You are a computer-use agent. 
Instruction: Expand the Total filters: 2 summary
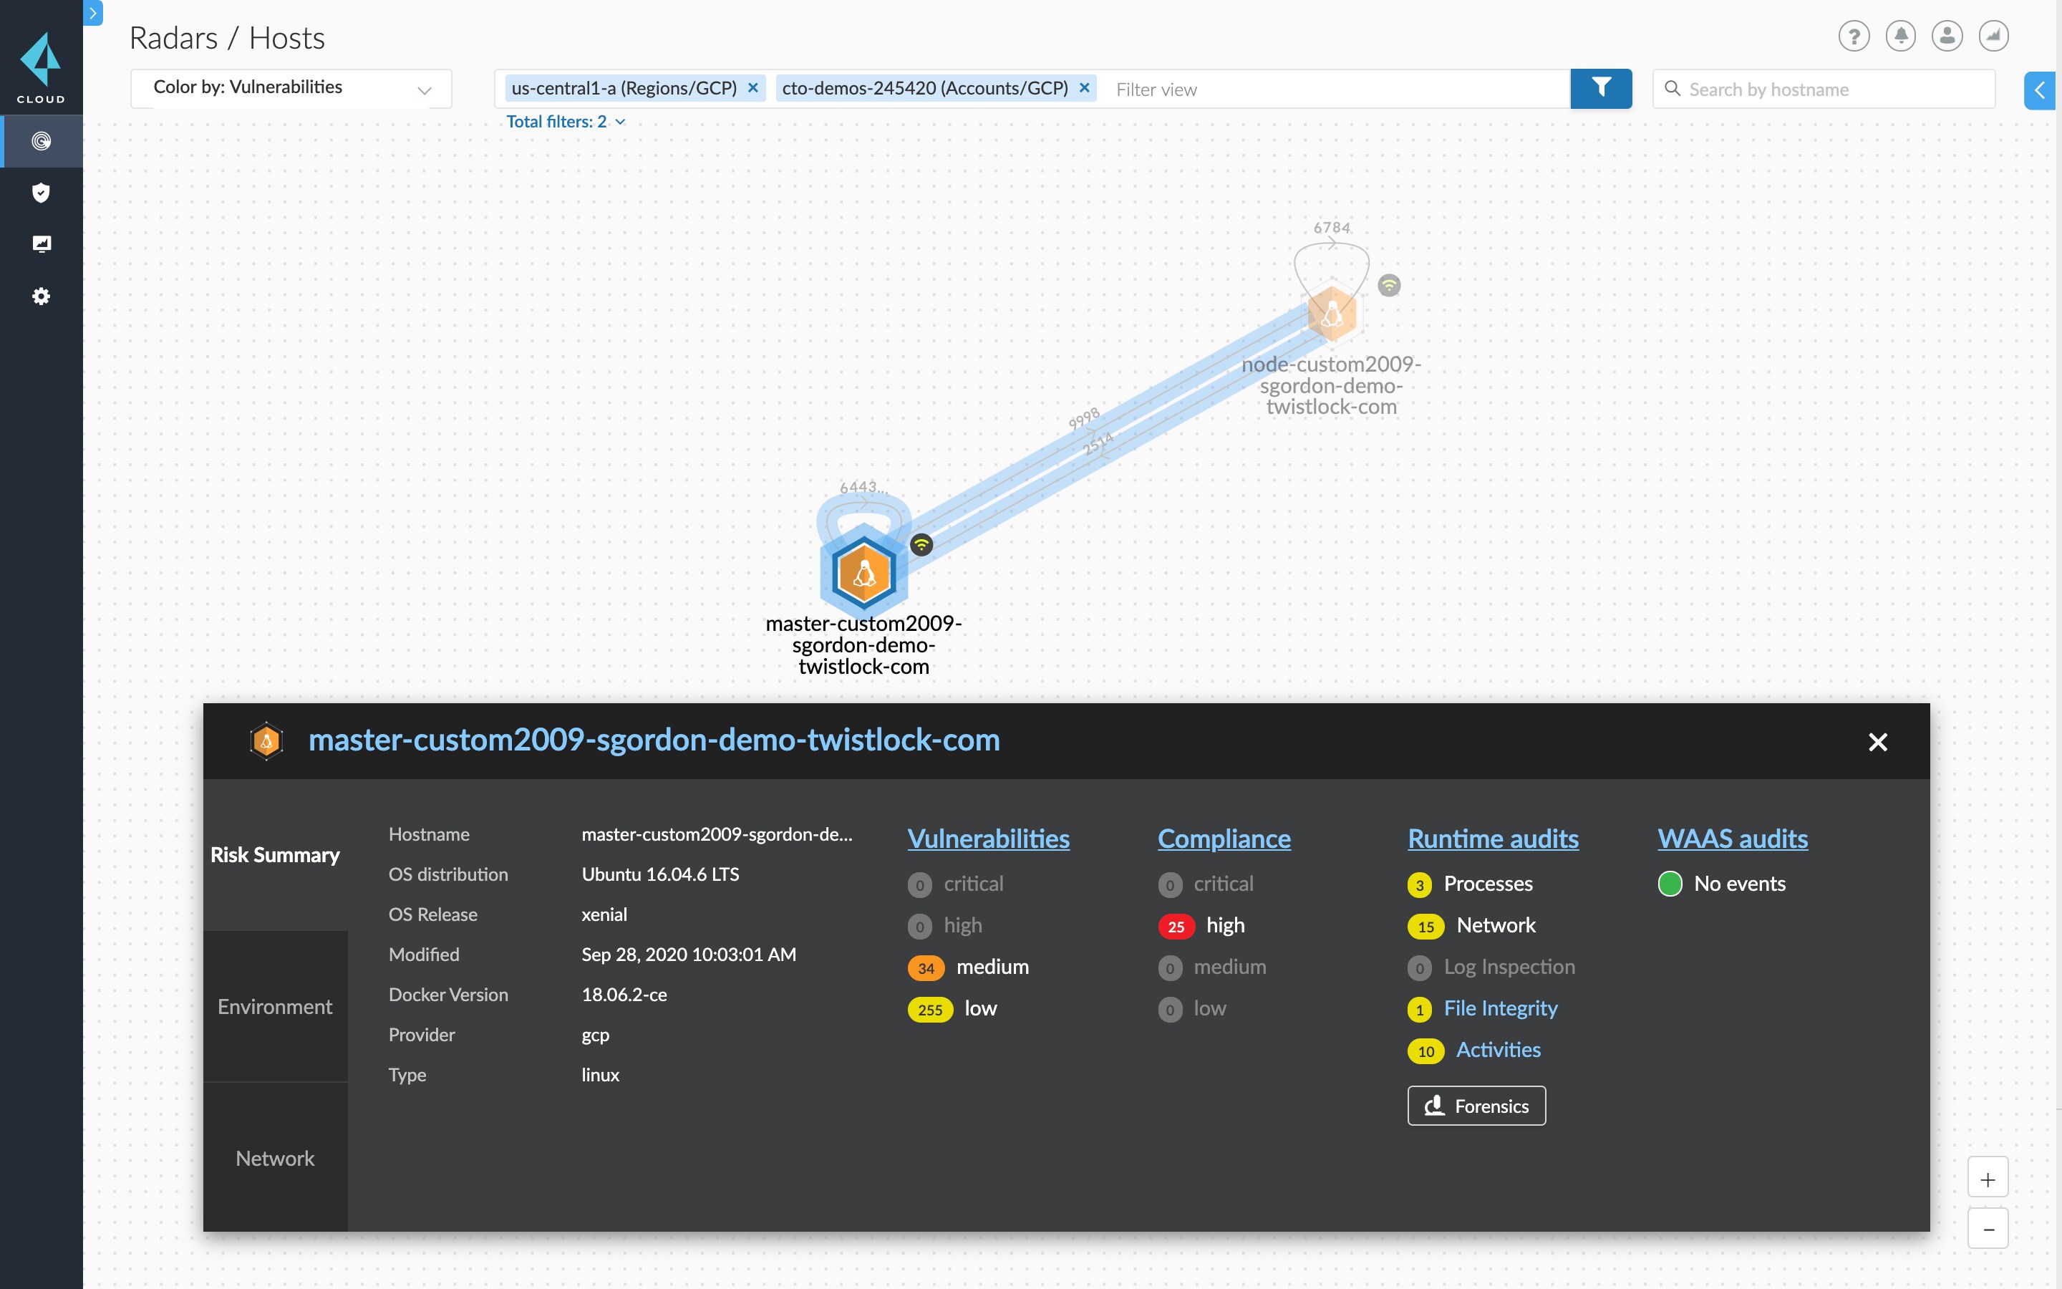tap(565, 121)
